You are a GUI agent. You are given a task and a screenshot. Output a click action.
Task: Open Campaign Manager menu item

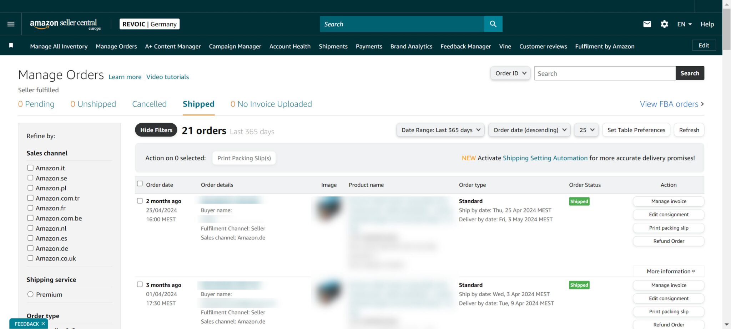235,46
